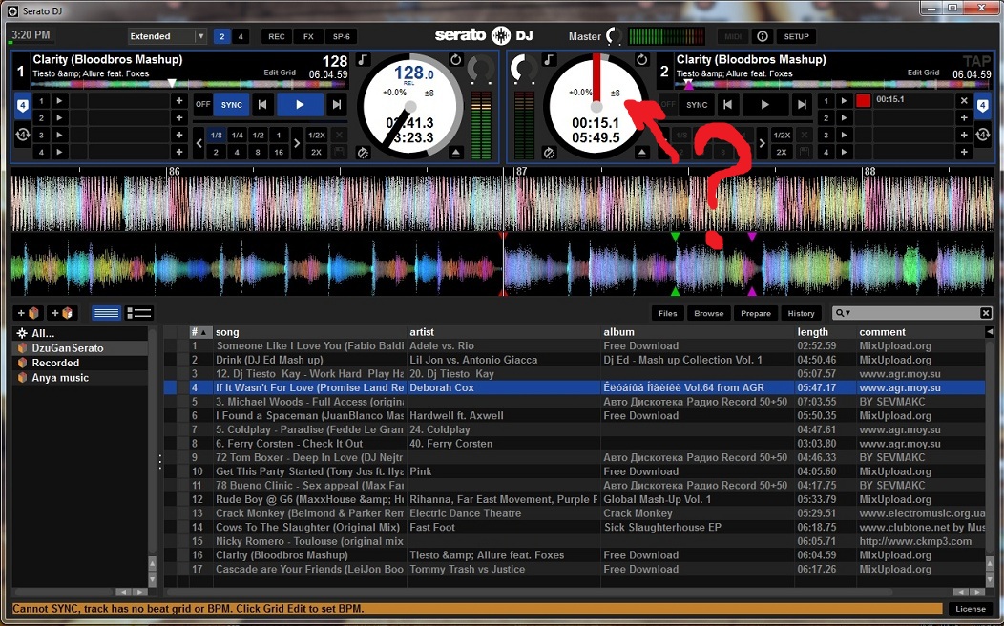1004x626 pixels.
Task: Show saved loops tab on deck 1
Action: tap(22, 135)
